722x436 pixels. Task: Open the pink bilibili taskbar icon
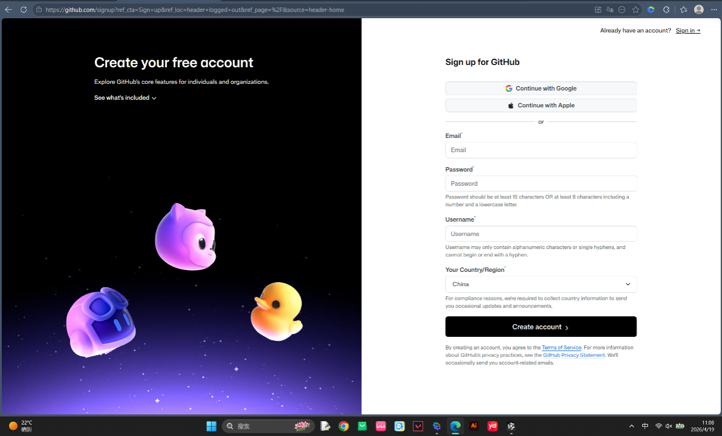tap(381, 426)
